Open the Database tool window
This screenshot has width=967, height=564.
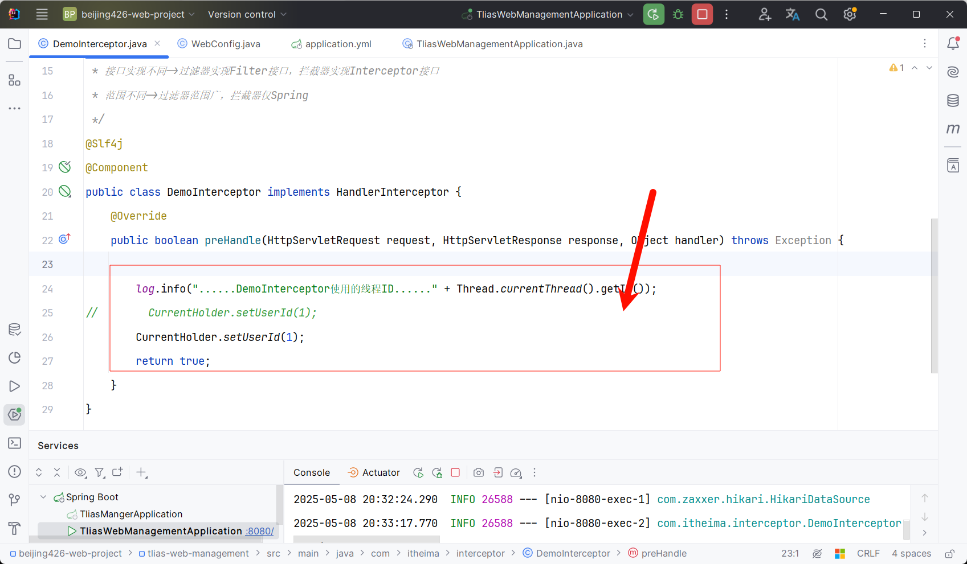953,101
